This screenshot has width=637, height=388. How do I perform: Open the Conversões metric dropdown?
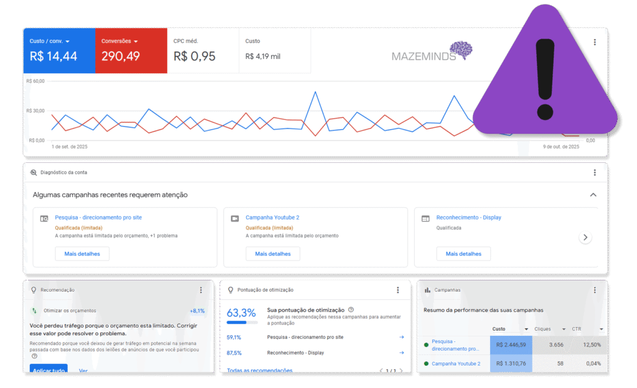[135, 42]
